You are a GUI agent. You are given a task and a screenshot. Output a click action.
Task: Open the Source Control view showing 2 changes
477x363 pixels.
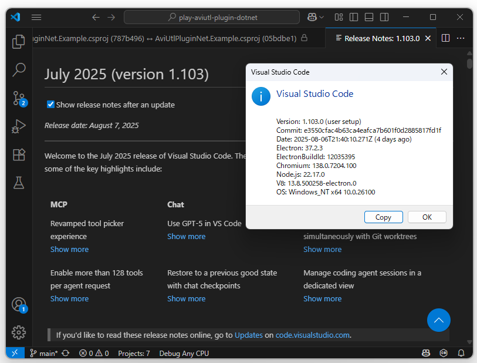[18, 98]
